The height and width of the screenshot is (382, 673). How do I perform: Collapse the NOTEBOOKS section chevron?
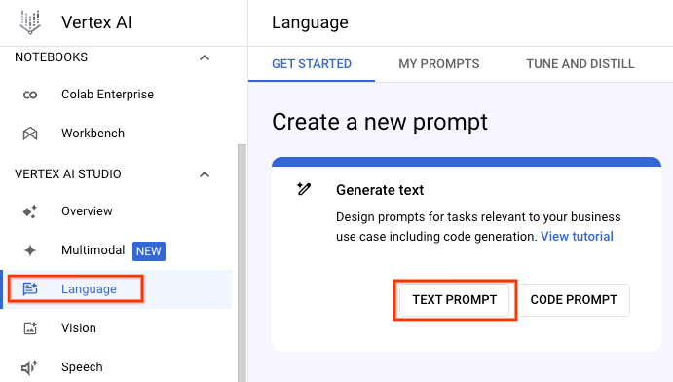point(205,57)
